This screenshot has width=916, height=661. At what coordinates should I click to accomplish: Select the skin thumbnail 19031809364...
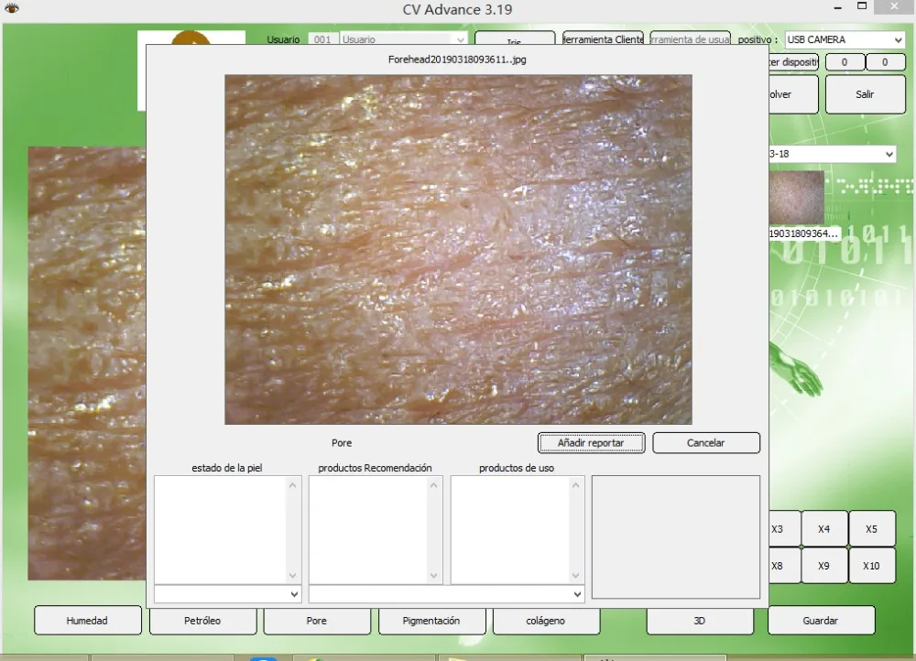[797, 198]
